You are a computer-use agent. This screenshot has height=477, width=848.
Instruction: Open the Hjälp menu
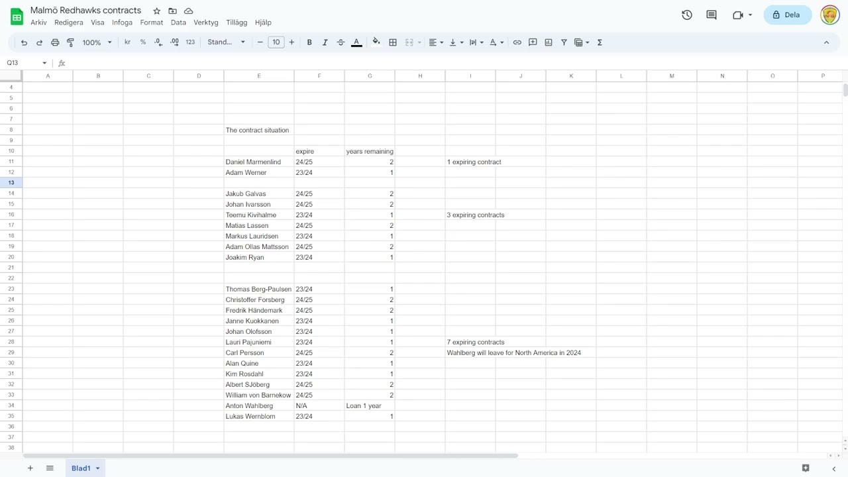pyautogui.click(x=263, y=23)
